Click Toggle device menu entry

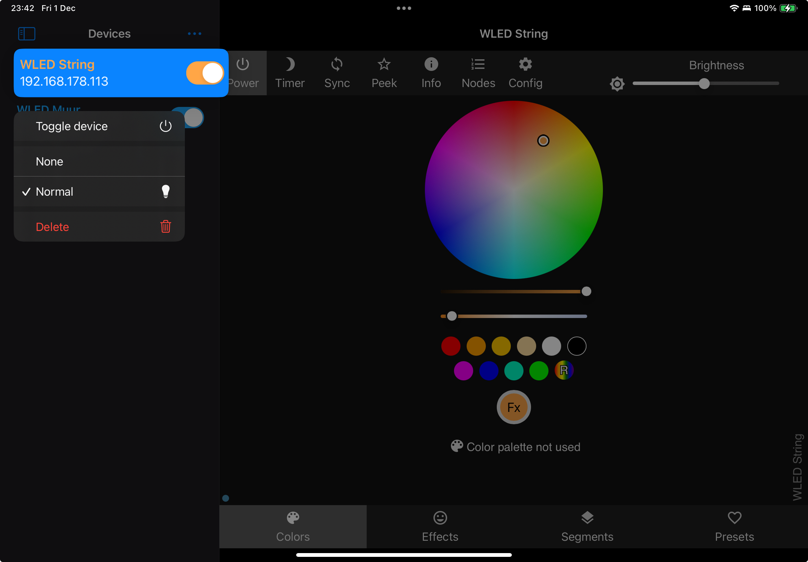click(x=99, y=126)
